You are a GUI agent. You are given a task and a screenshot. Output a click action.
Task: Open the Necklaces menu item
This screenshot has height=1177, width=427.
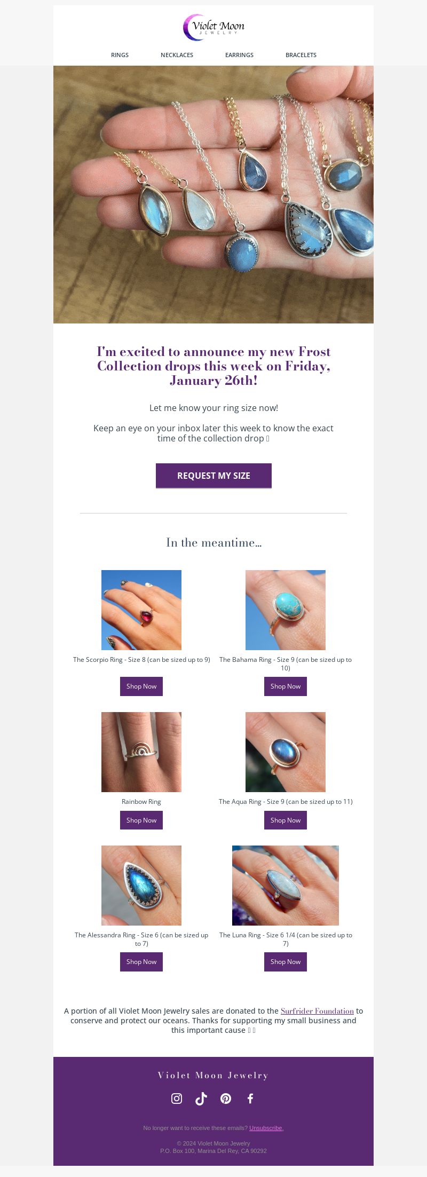coord(177,55)
